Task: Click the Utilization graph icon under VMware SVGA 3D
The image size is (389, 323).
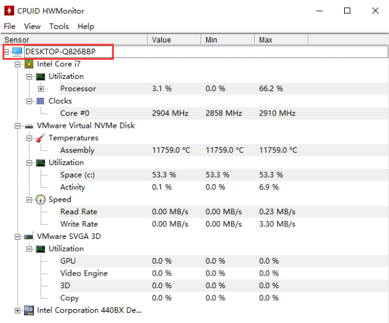Action: coord(40,249)
